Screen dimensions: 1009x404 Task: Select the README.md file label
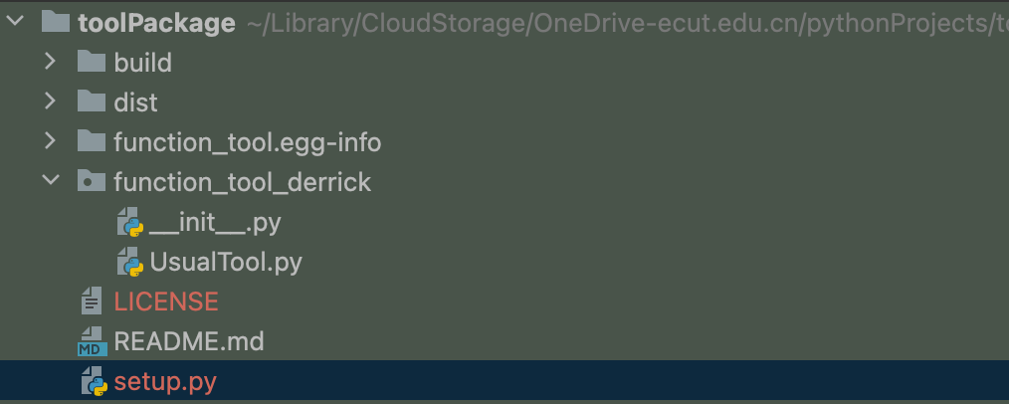click(189, 341)
